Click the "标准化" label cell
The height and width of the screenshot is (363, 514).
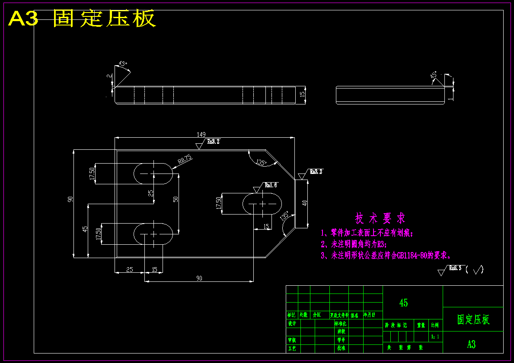340,323
